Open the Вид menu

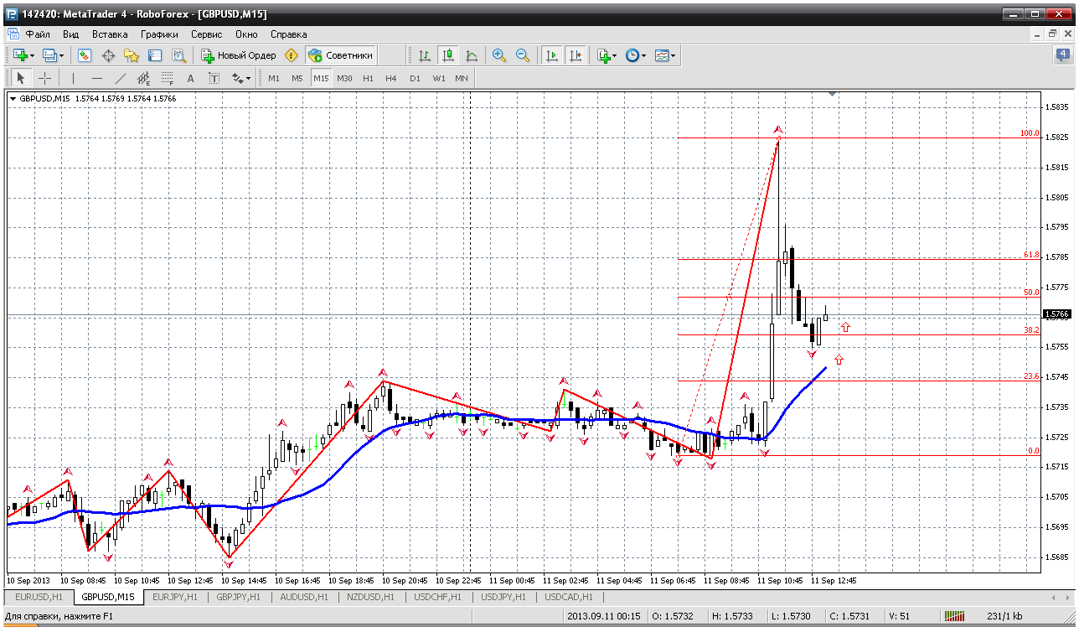click(x=70, y=34)
